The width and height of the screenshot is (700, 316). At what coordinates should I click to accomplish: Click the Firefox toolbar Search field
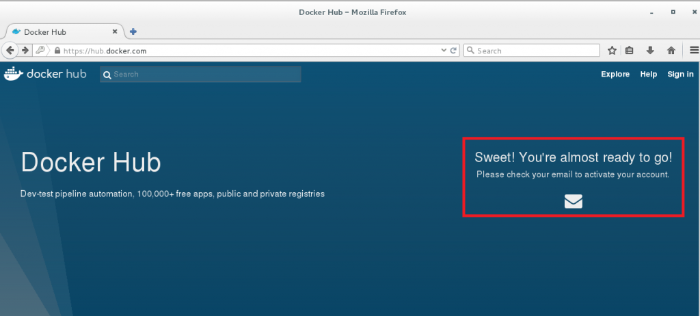click(532, 51)
